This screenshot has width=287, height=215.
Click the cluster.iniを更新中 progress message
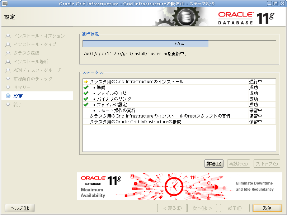pyautogui.click(x=135, y=54)
